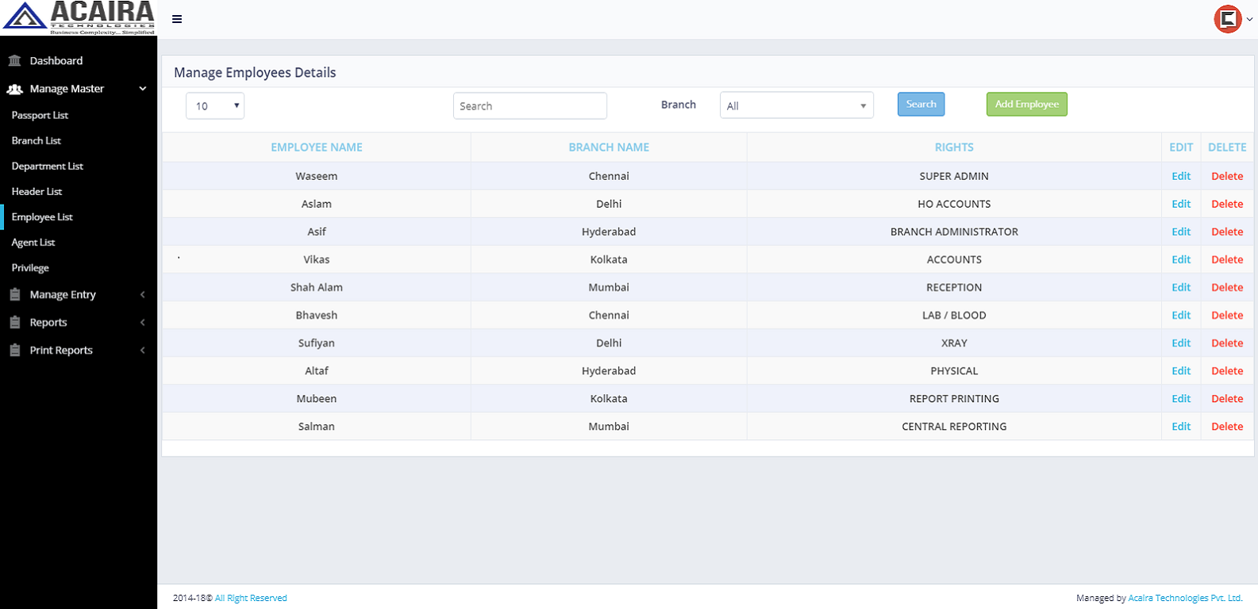
Task: Delete the employee Salman row
Action: tap(1226, 427)
